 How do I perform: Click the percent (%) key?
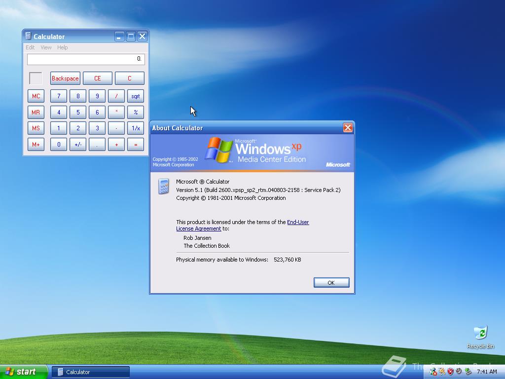(136, 112)
